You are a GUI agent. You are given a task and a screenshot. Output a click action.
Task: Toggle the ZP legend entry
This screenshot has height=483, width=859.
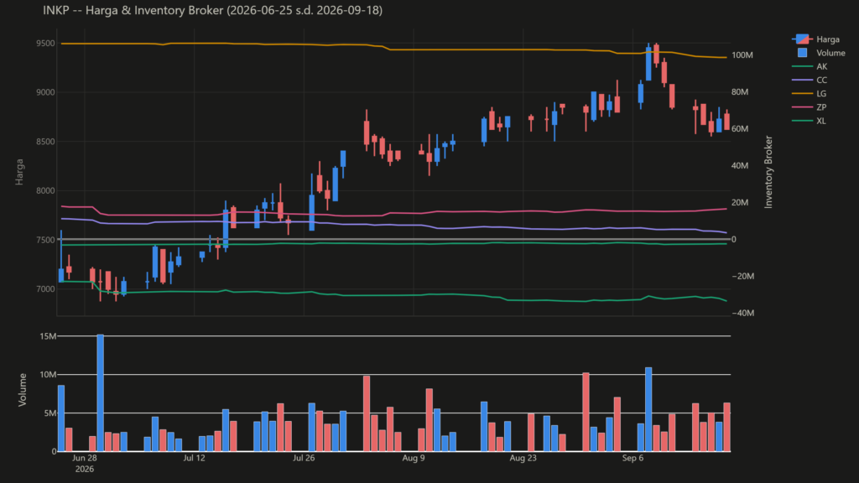810,107
